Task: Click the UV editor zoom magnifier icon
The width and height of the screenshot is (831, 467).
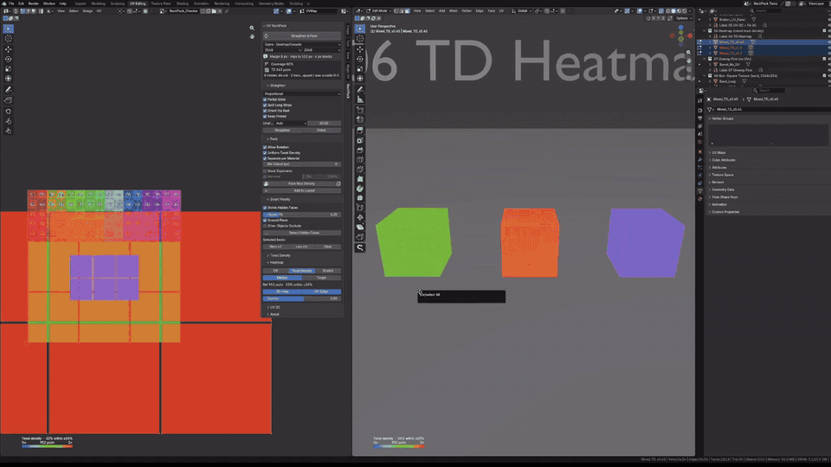Action: point(252,28)
